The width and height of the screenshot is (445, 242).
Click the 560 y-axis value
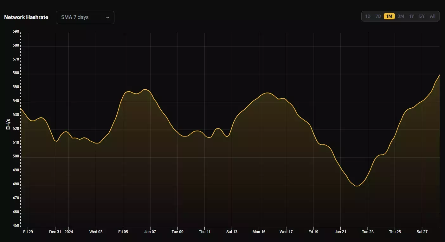(x=16, y=73)
